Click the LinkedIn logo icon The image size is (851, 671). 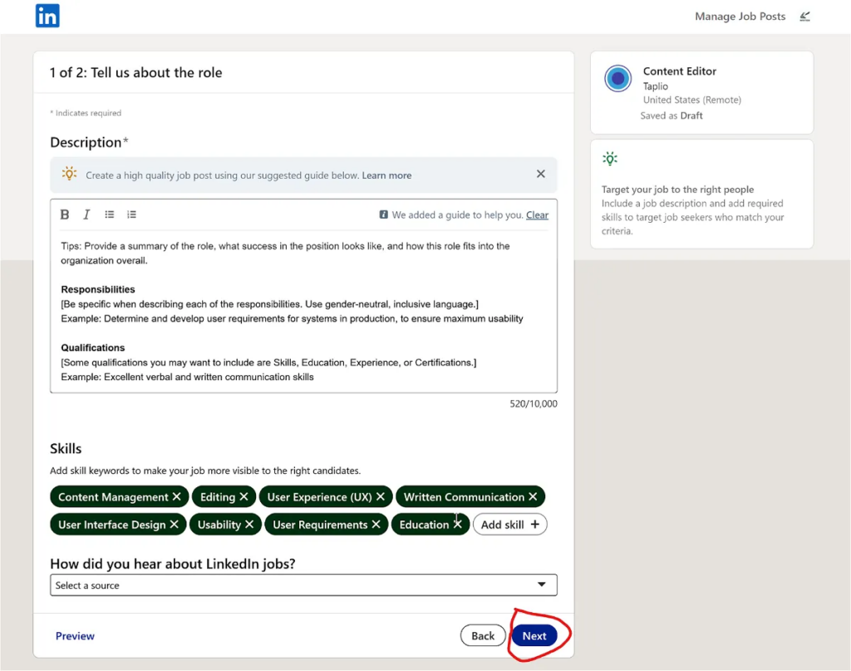47,16
